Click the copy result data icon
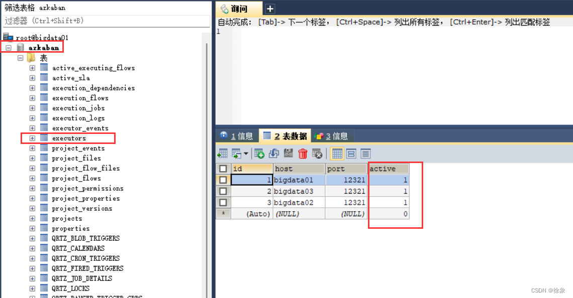 (x=236, y=154)
